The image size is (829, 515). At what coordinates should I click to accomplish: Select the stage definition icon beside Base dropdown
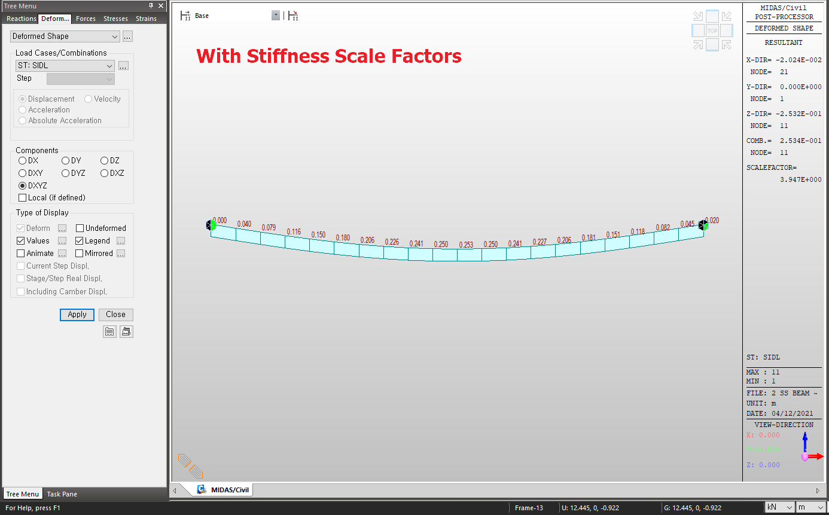pyautogui.click(x=184, y=16)
